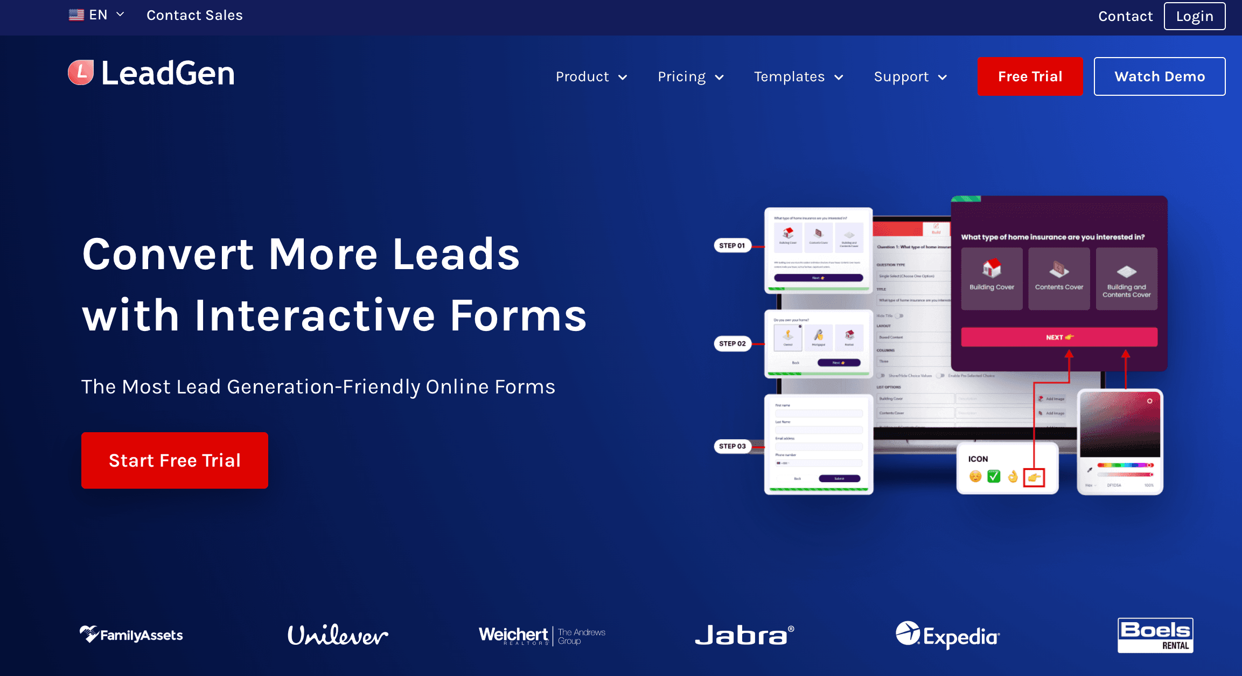Screen dimensions: 1242x676
Task: Expand the Pricing dropdown menu
Action: coord(692,76)
